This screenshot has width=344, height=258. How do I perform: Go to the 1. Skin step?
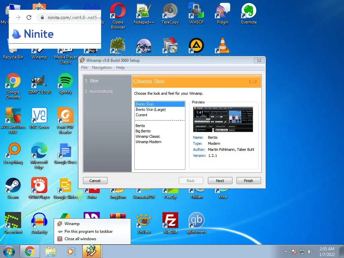tap(91, 81)
